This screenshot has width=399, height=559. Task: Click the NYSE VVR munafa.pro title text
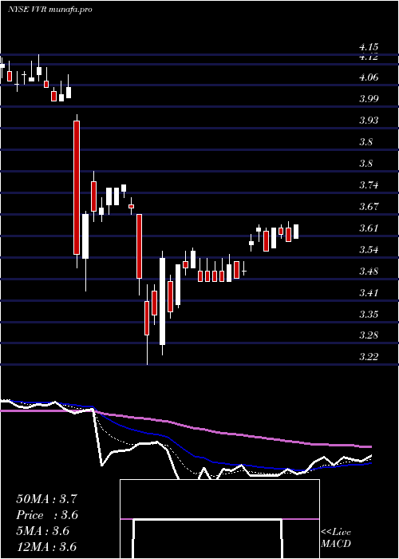(x=49, y=10)
